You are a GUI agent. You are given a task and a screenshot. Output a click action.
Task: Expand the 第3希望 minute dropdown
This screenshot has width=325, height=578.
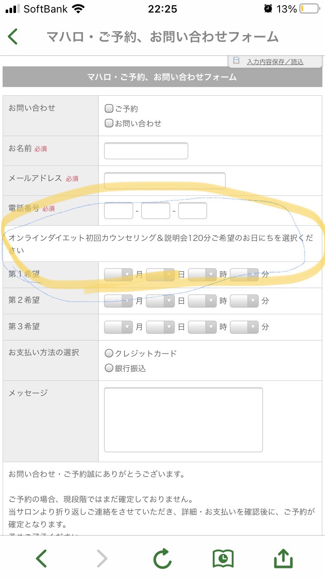244,327
